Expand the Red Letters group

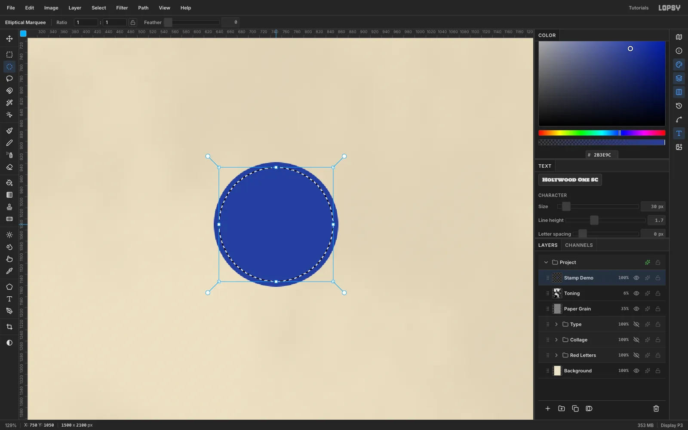(556, 355)
